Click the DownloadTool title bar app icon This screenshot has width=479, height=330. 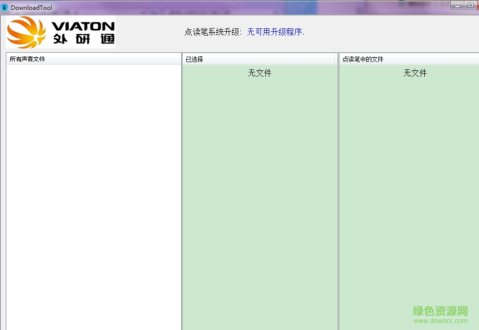(4, 7)
